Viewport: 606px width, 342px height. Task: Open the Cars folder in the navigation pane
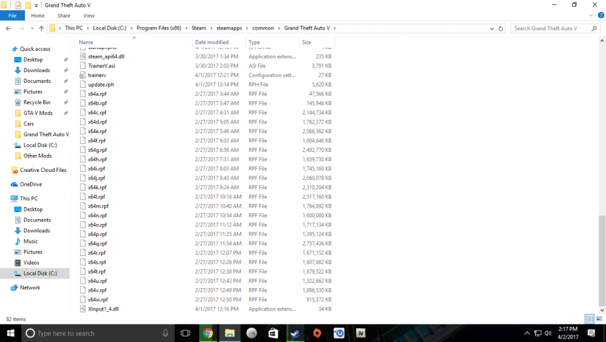click(28, 124)
